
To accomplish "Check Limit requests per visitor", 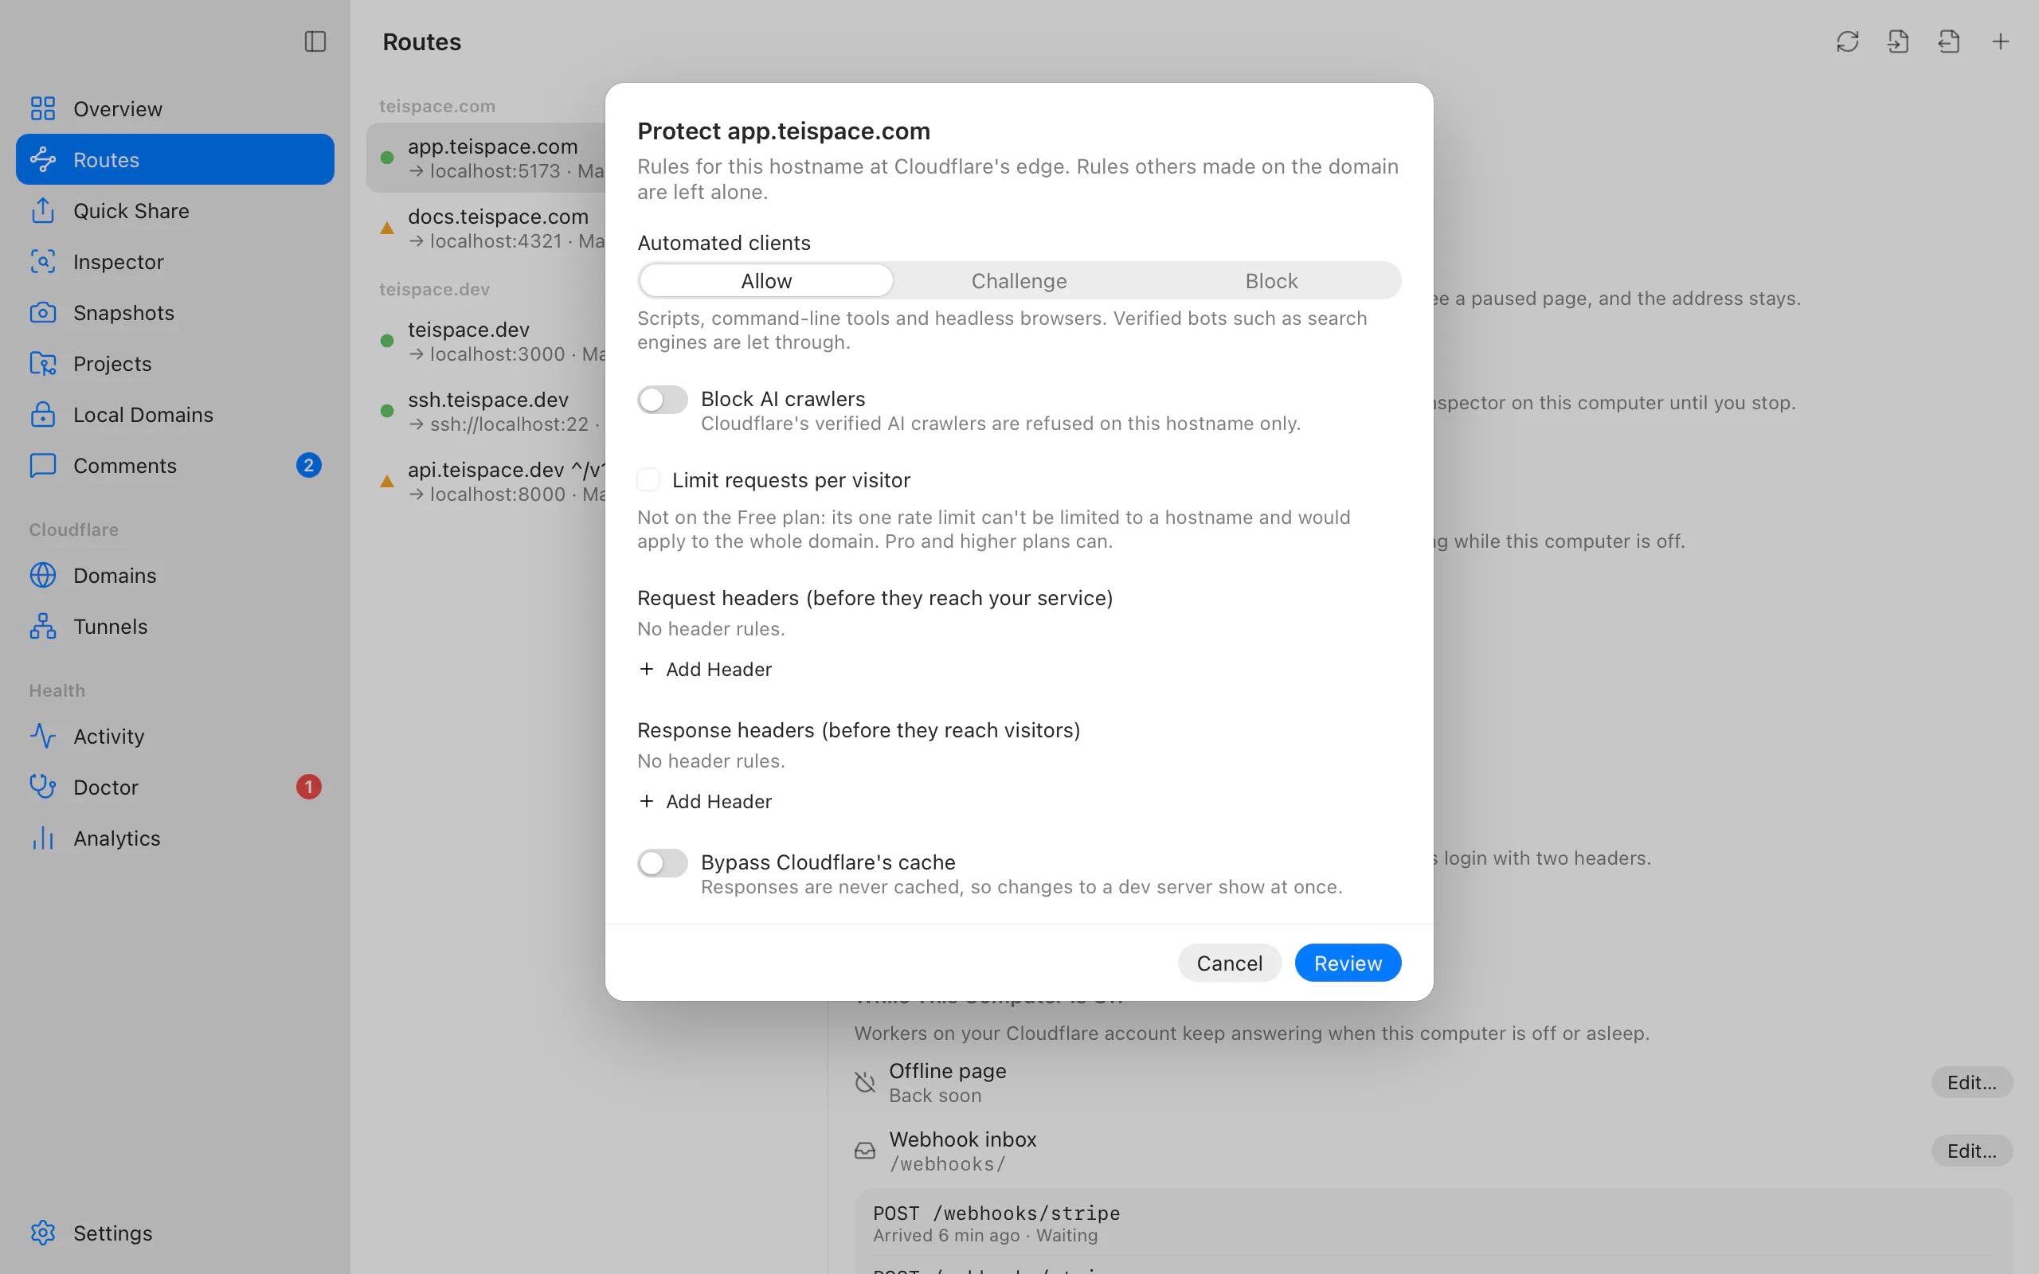I will coord(648,479).
